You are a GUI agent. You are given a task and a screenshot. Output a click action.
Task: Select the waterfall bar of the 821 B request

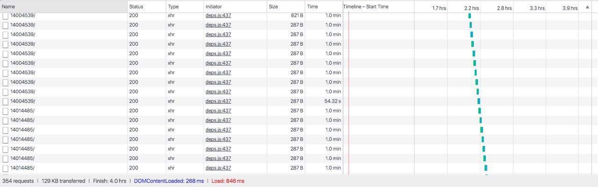pyautogui.click(x=470, y=15)
